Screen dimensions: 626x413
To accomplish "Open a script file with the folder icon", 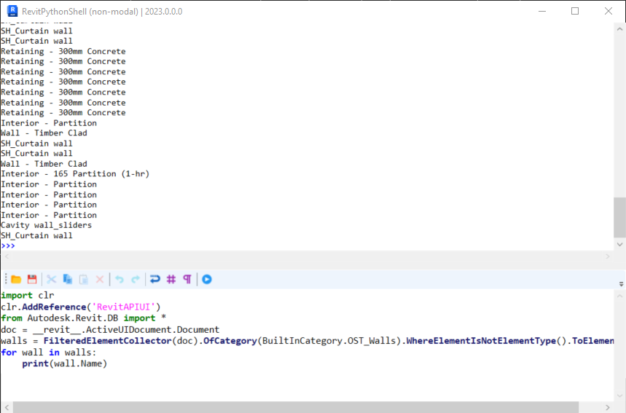I will [16, 279].
